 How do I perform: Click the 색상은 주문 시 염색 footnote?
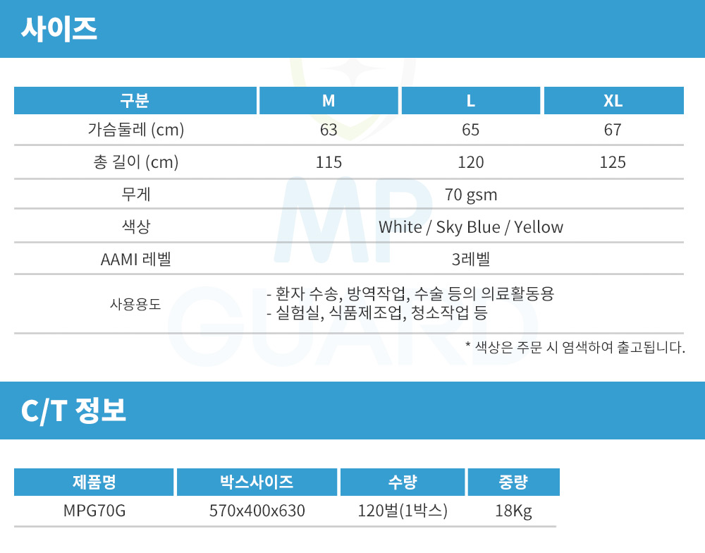tap(575, 347)
